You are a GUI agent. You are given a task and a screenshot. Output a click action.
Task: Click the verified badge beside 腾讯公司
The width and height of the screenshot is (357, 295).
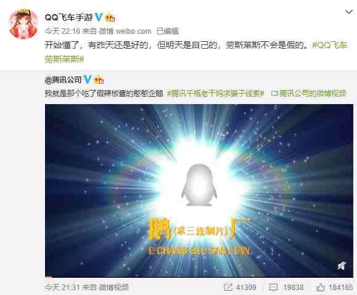click(88, 79)
